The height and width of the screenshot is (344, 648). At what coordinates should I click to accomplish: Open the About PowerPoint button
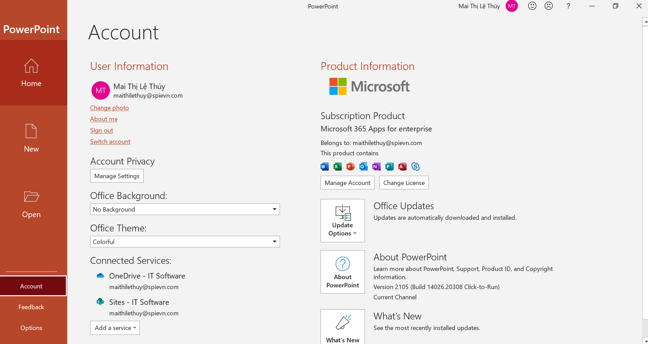(343, 272)
